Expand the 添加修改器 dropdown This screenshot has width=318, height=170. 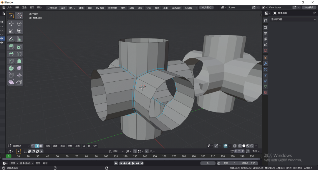click(293, 19)
